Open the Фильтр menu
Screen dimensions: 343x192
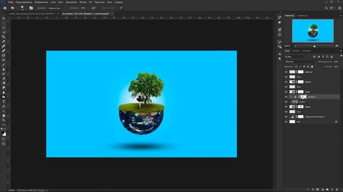[83, 2]
